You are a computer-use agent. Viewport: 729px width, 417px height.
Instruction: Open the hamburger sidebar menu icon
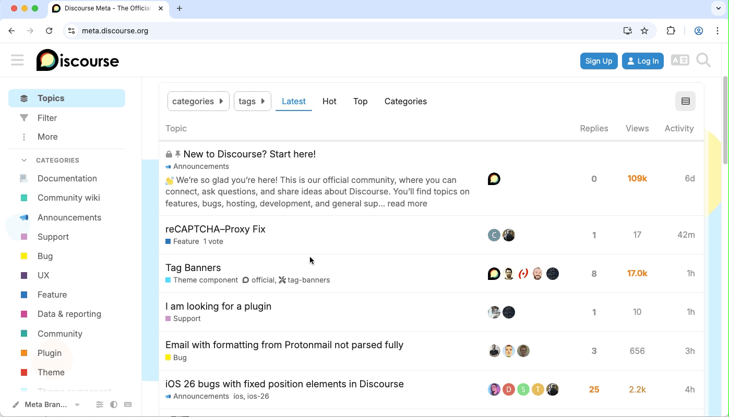[x=17, y=60]
